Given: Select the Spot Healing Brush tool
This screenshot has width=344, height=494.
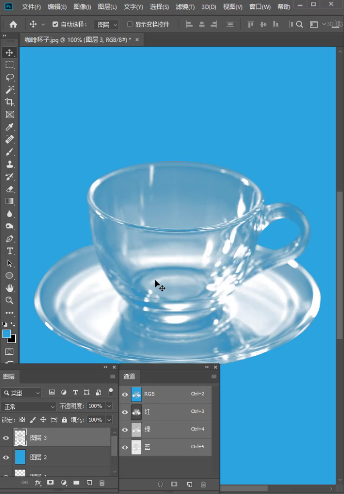Looking at the screenshot, I should click(9, 139).
